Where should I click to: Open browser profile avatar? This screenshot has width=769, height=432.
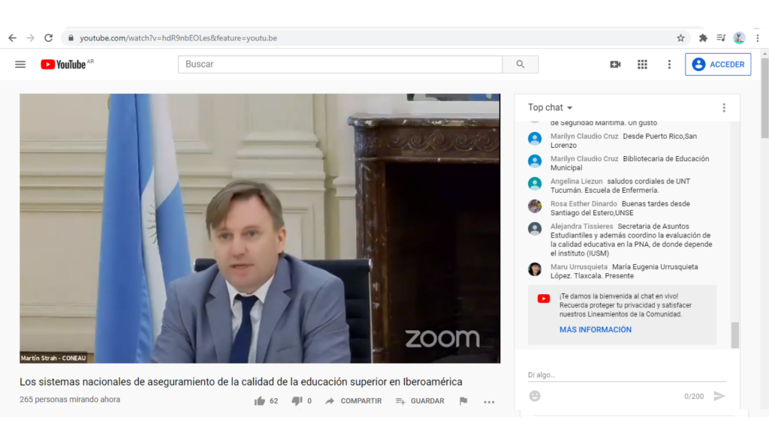point(739,37)
